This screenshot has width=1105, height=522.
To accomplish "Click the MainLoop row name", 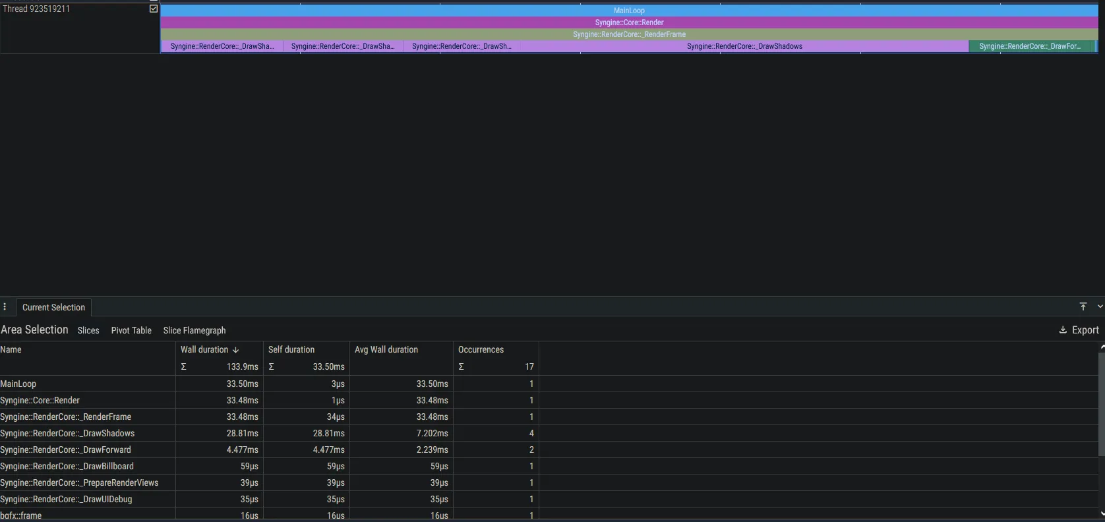I will coord(18,384).
